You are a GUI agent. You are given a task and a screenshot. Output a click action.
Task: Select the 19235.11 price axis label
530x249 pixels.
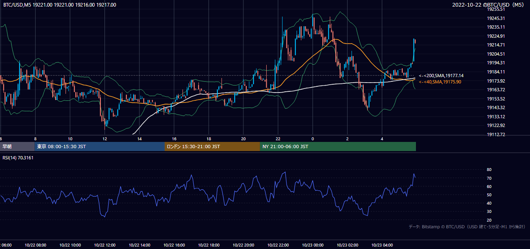496,27
